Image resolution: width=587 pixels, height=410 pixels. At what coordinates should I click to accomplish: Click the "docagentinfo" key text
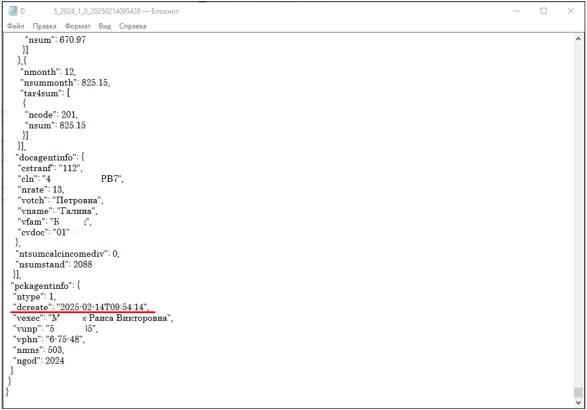pyautogui.click(x=48, y=157)
